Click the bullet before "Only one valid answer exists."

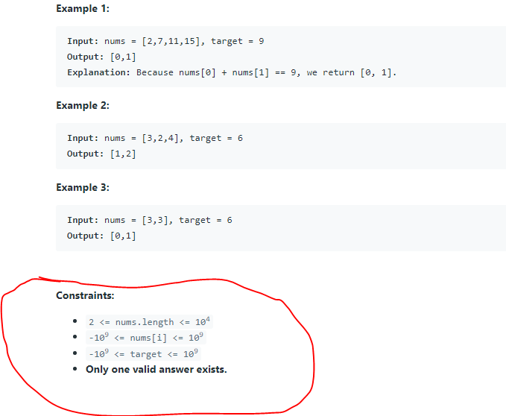click(75, 370)
